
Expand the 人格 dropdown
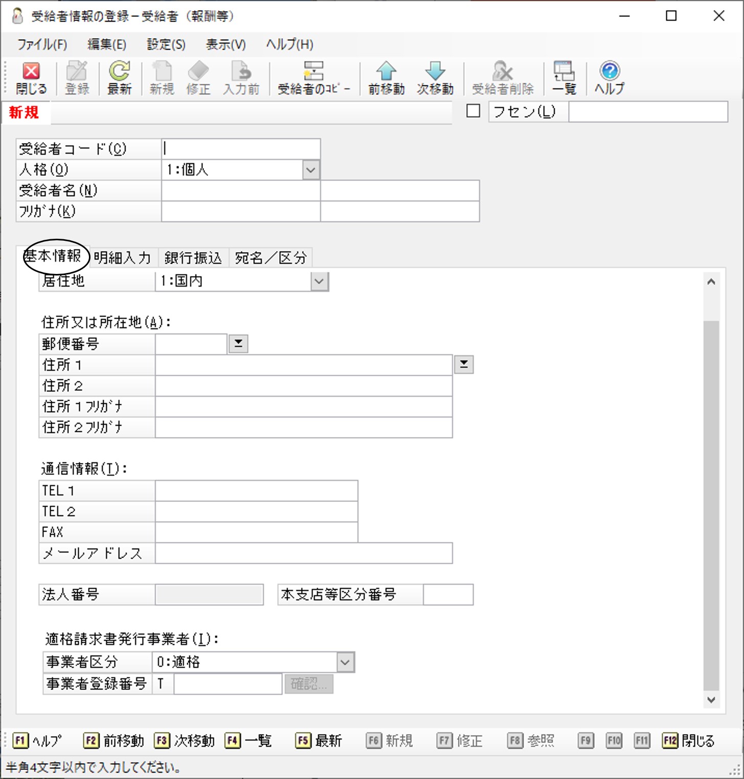pos(310,170)
